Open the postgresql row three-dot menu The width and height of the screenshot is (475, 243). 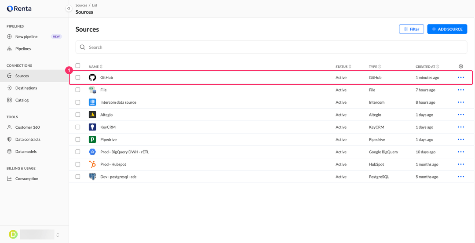[x=461, y=177]
